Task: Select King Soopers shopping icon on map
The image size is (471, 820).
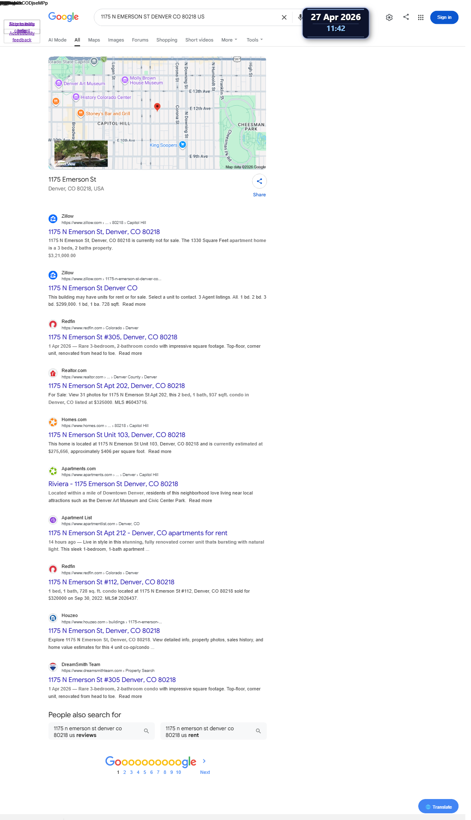Action: pyautogui.click(x=182, y=145)
